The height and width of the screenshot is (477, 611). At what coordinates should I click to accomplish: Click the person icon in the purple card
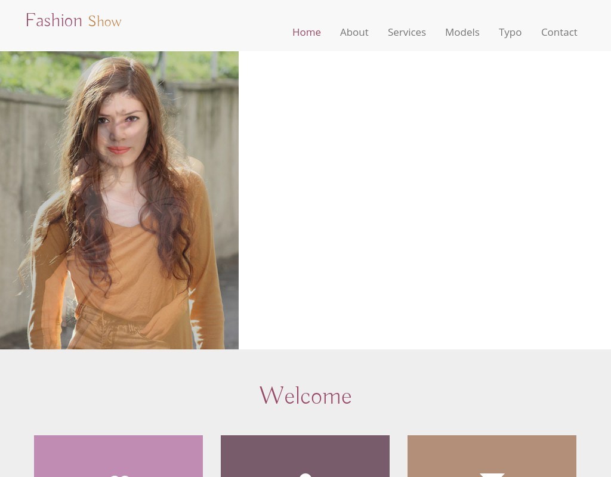click(305, 475)
